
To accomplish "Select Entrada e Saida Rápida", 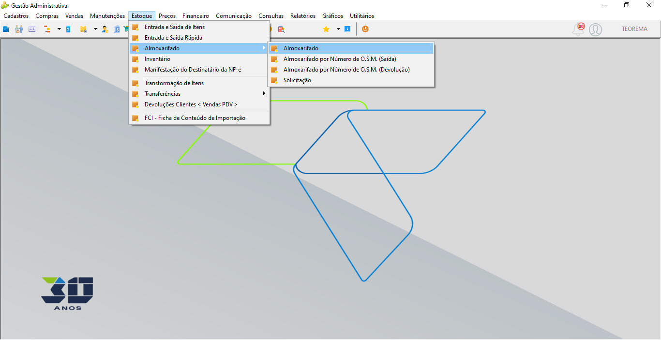I will pyautogui.click(x=199, y=38).
